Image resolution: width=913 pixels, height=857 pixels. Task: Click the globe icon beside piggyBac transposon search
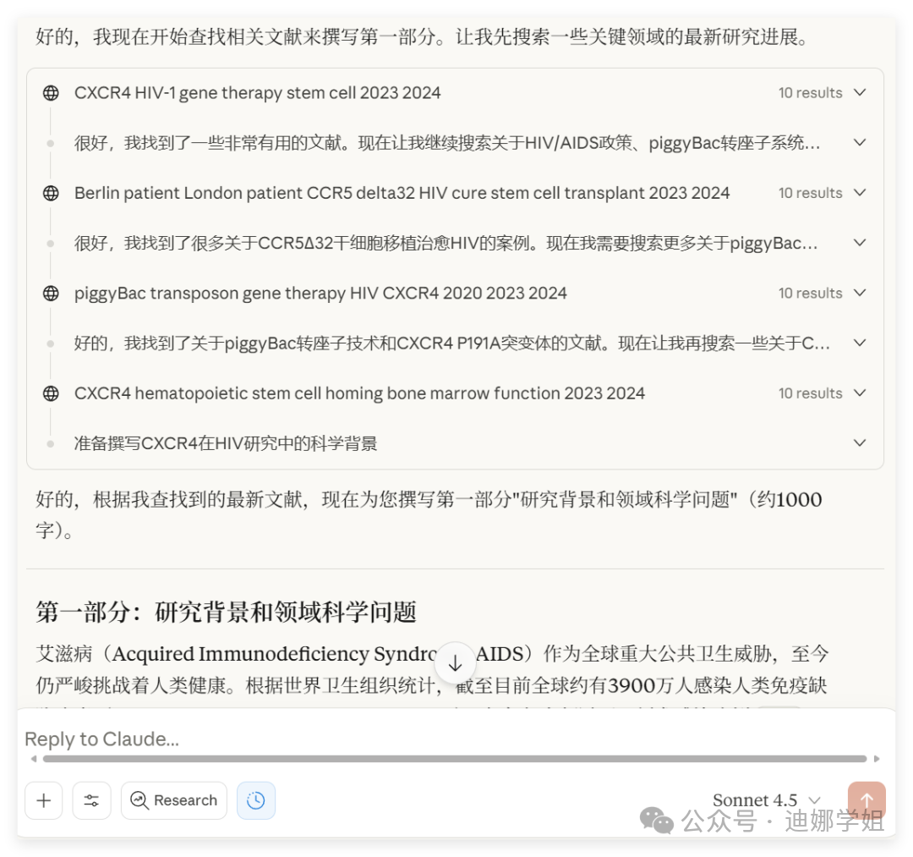click(x=51, y=293)
